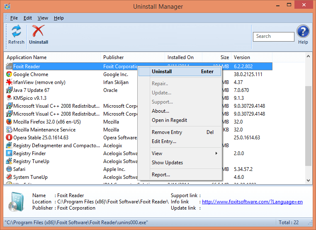Click the Mozilla Maintenance Service icon
This screenshot has height=230, width=316.
tap(9, 129)
